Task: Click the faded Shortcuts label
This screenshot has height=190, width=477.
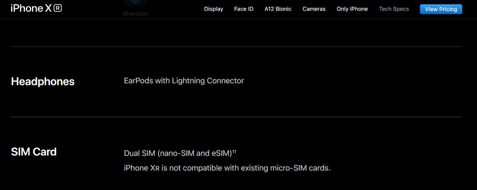Action: click(135, 14)
